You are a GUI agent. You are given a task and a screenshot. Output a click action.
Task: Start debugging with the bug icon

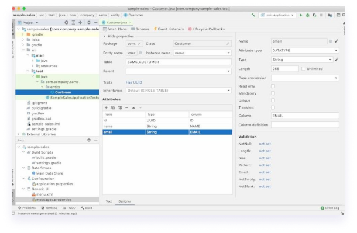coord(308,15)
